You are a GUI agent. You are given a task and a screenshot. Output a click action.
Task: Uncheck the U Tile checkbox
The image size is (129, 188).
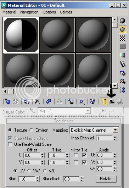click(x=84, y=155)
